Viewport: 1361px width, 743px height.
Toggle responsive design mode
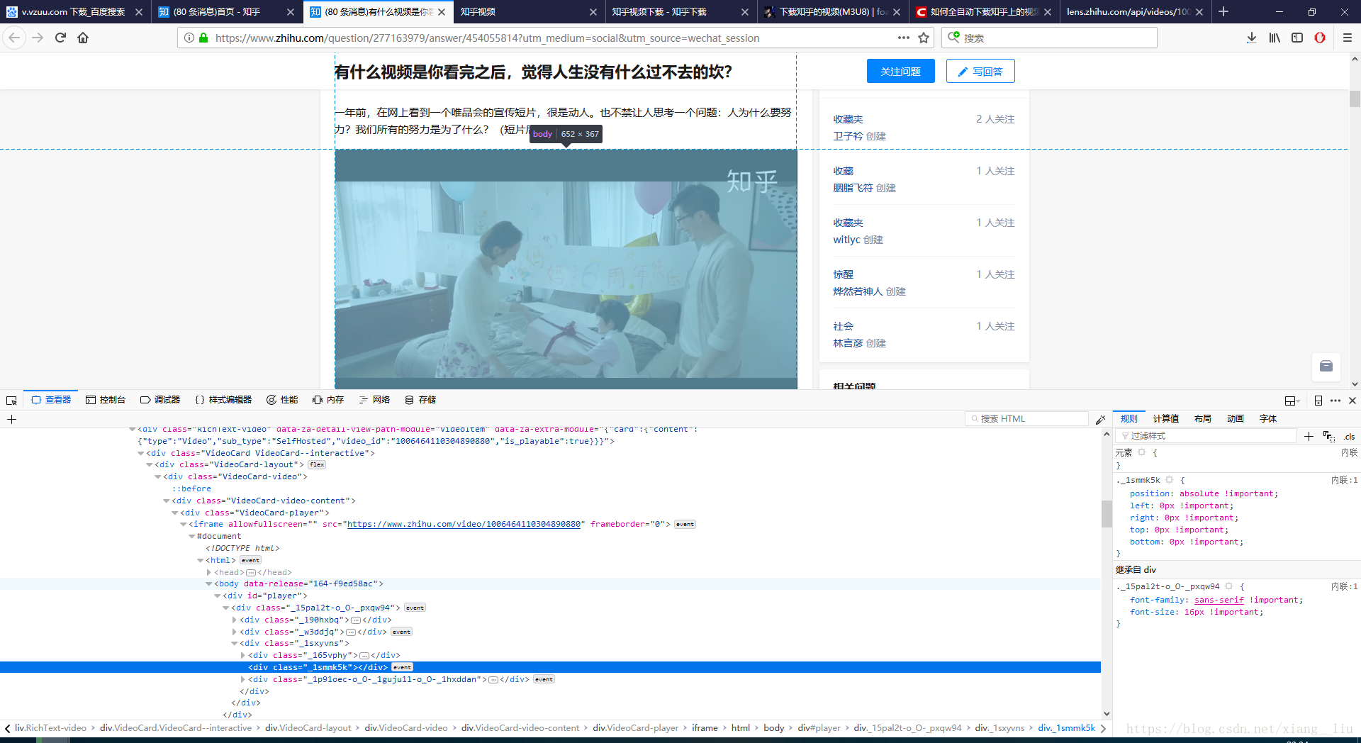1318,401
